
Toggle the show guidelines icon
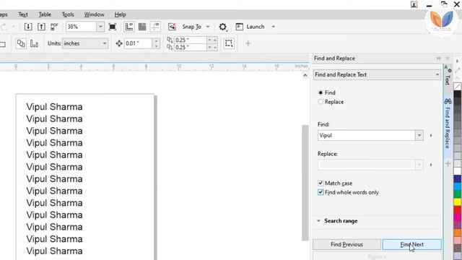[156, 27]
